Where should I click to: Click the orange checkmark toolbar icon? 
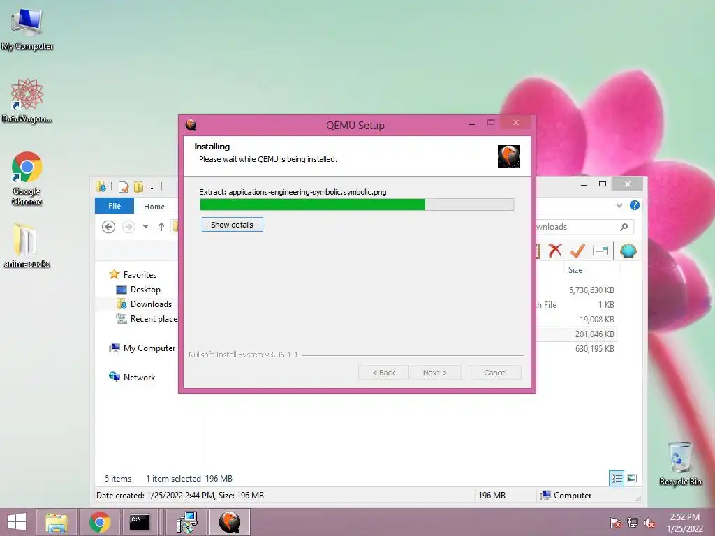[x=577, y=251]
